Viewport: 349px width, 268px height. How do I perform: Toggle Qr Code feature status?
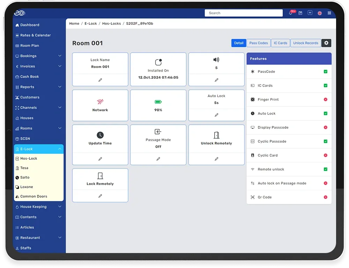(x=325, y=197)
